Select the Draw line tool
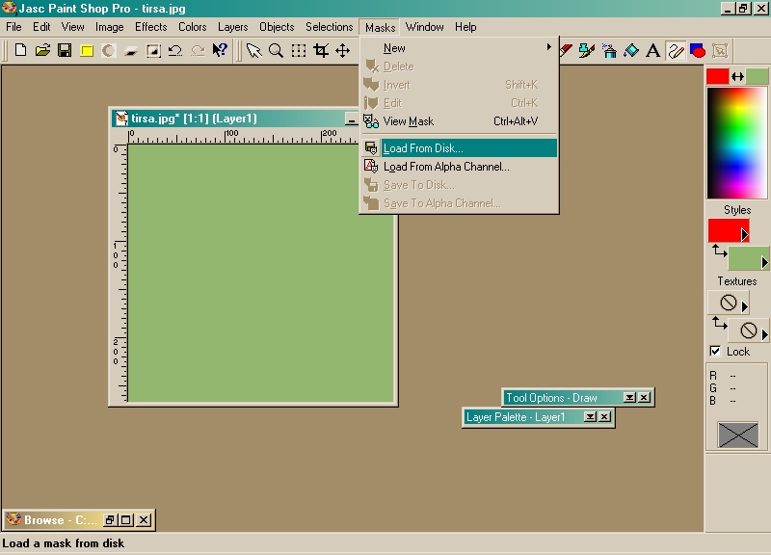The width and height of the screenshot is (771, 555). 676,50
